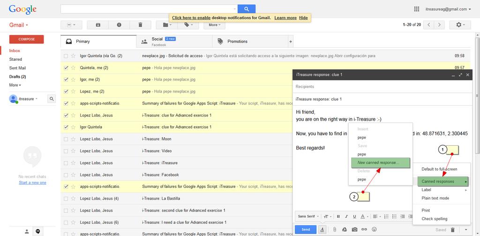
Task: Uncheck the Igor, me (2) email
Action: pyautogui.click(x=66, y=79)
